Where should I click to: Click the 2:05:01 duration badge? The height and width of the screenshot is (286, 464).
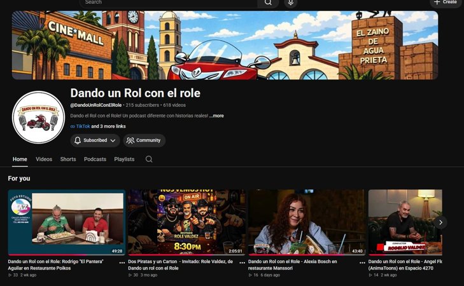tap(236, 251)
